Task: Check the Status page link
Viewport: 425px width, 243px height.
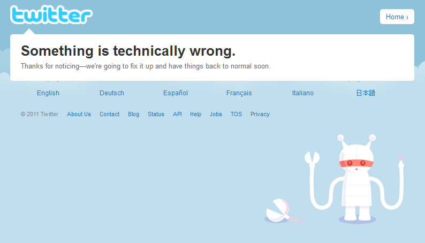Action: pos(156,114)
